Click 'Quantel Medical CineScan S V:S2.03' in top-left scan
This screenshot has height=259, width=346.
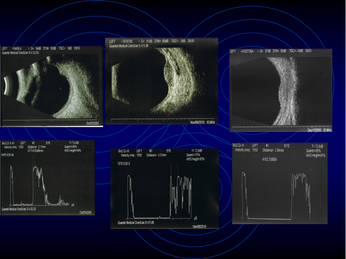[20, 53]
